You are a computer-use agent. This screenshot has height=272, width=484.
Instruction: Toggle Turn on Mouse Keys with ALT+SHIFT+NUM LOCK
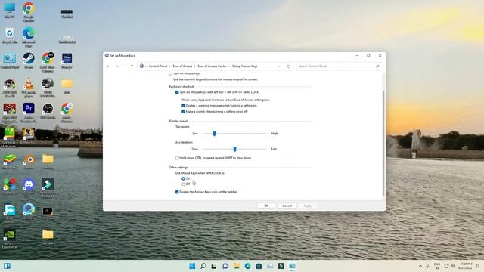[x=177, y=92]
